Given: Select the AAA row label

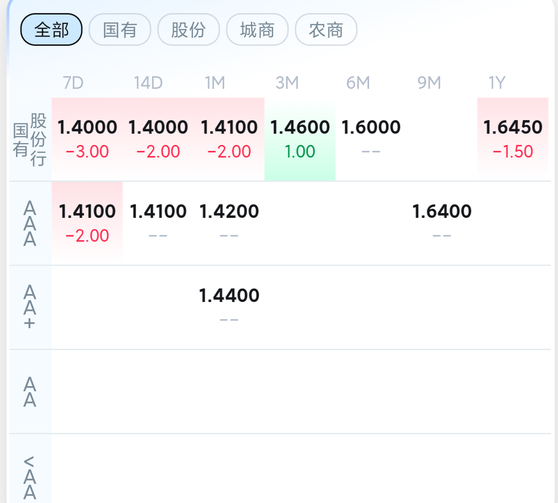Looking at the screenshot, I should (x=30, y=223).
